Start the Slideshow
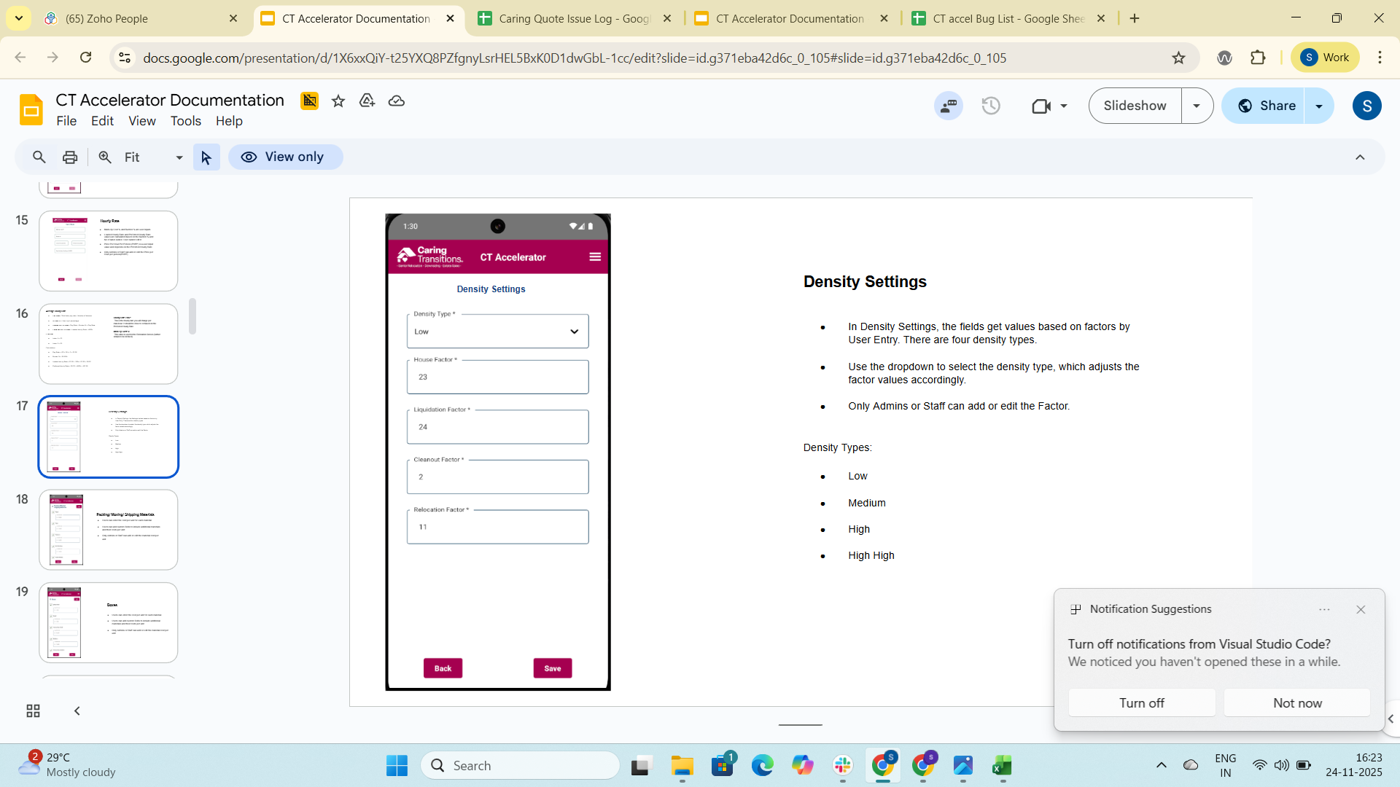Image resolution: width=1400 pixels, height=787 pixels. [x=1135, y=106]
